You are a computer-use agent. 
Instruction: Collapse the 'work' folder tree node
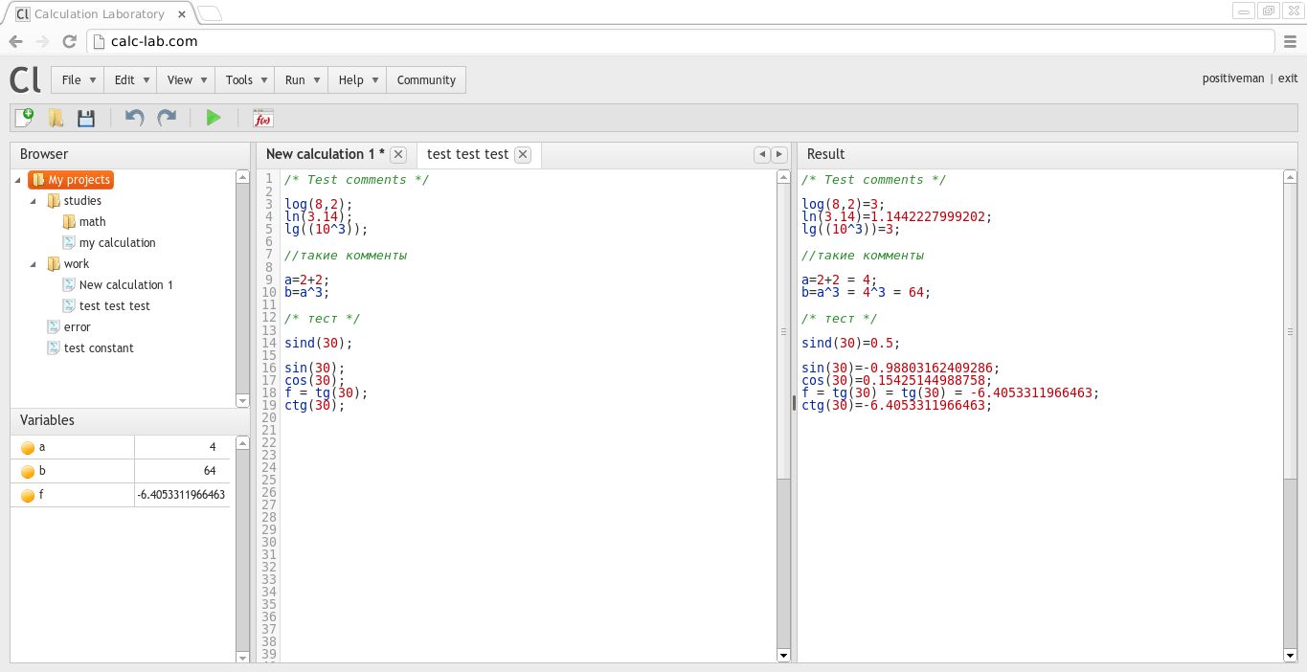tap(34, 264)
